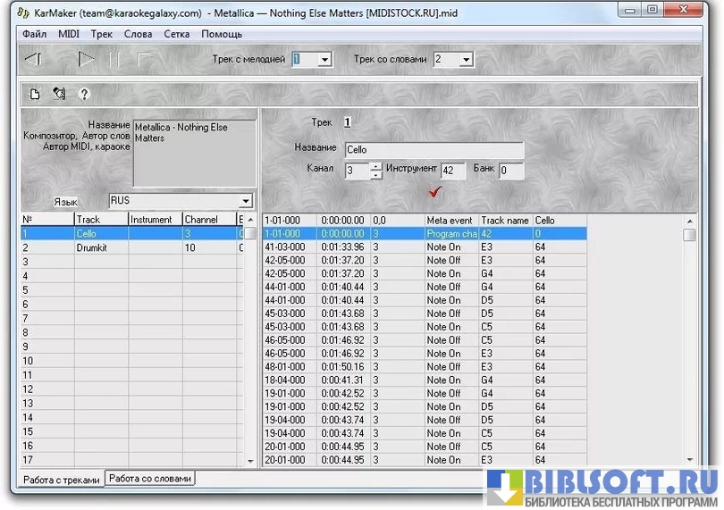Switch to 'Работа со словами' tab
The height and width of the screenshot is (510, 724).
click(149, 479)
